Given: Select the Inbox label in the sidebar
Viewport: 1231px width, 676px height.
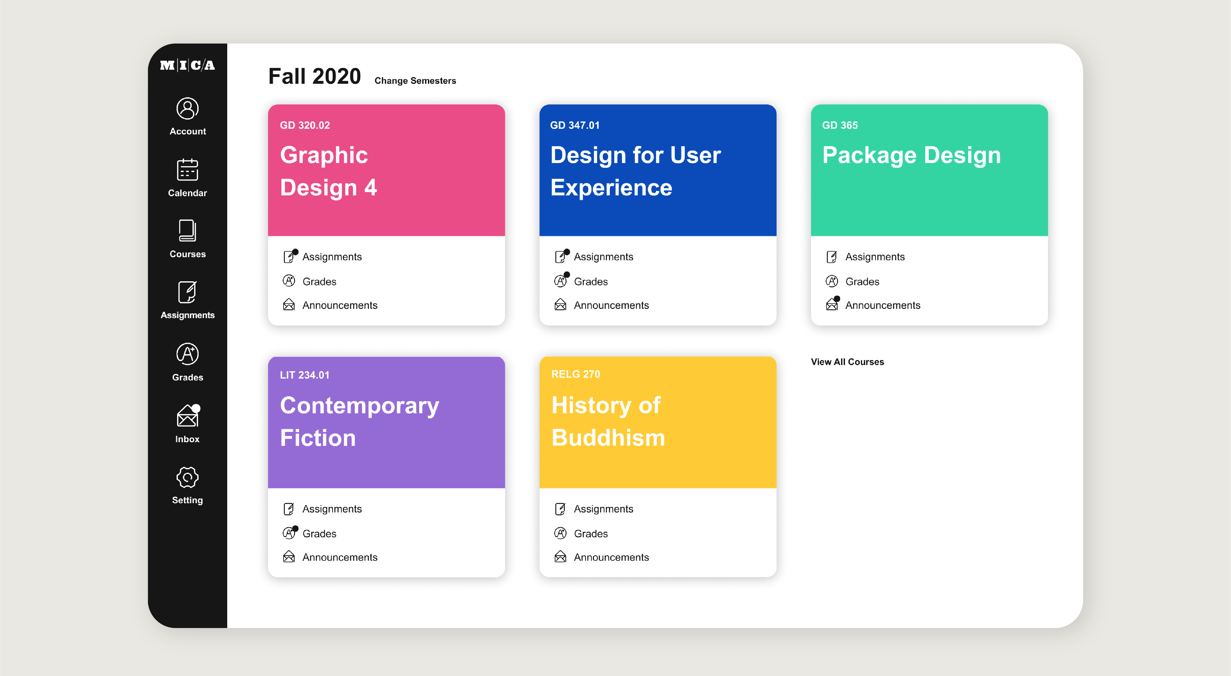Looking at the screenshot, I should [x=187, y=439].
